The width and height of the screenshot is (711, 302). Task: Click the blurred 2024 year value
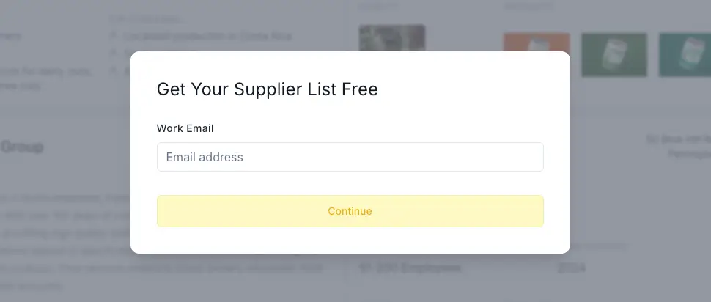pyautogui.click(x=572, y=268)
